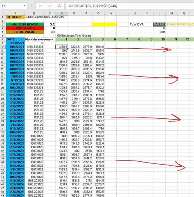194x197 pixels.
Task: Click the orange OPTION 2 cell
Action: (x=15, y=17)
